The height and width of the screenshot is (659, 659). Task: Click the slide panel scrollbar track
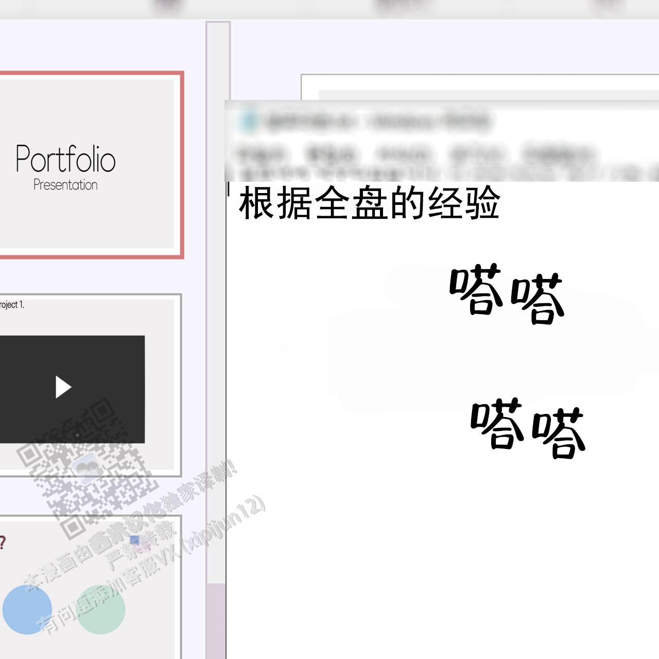pyautogui.click(x=218, y=309)
